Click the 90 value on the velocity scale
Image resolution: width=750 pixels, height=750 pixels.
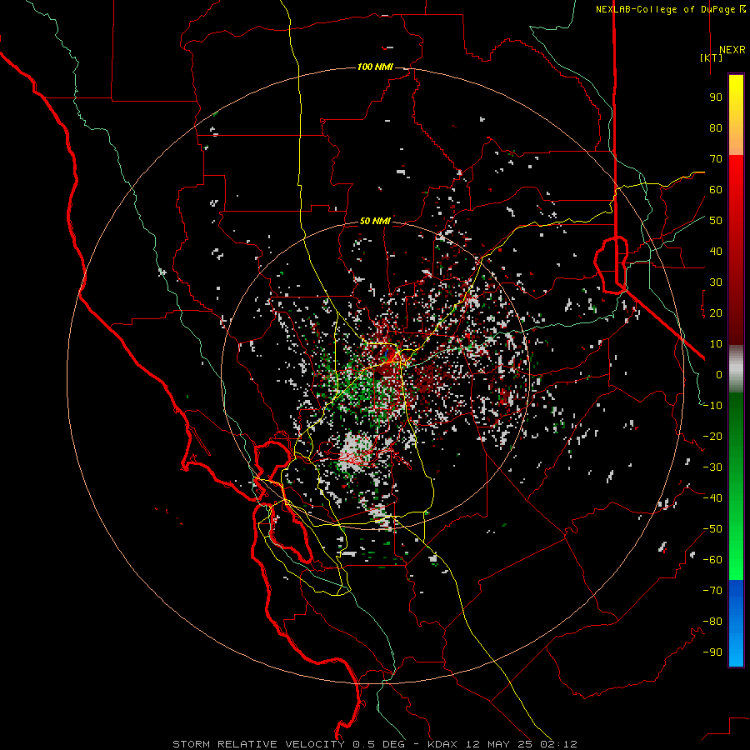click(716, 97)
